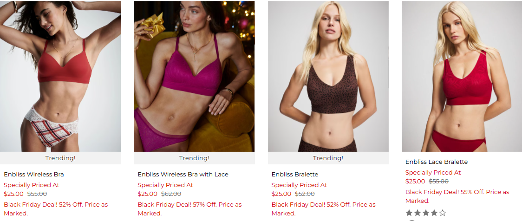Open the magenta Enbliss Wireless Bra with Lace photo
522x221 pixels.
click(194, 76)
